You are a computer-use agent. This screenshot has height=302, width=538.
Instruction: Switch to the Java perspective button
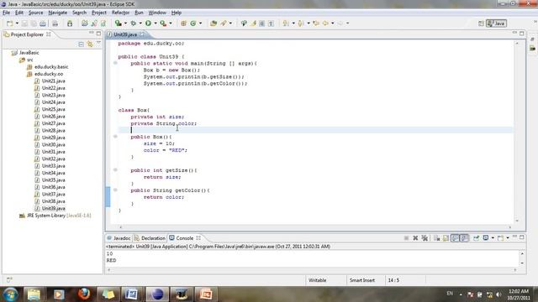[x=496, y=23]
